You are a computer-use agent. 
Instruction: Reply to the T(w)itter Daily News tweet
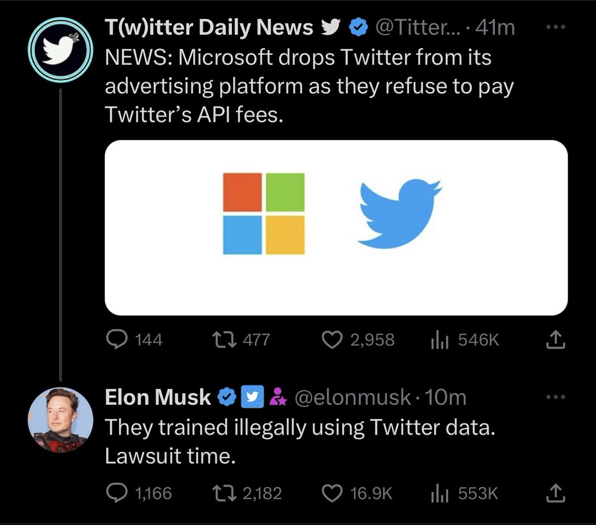(117, 340)
